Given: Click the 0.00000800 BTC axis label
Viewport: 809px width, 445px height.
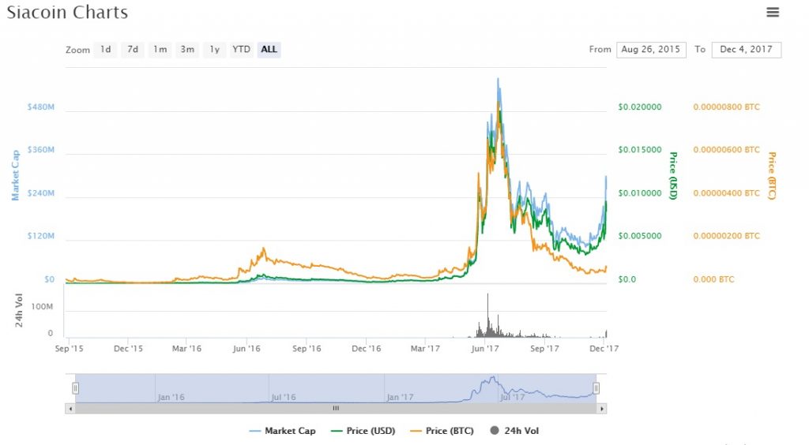Looking at the screenshot, I should click(727, 107).
